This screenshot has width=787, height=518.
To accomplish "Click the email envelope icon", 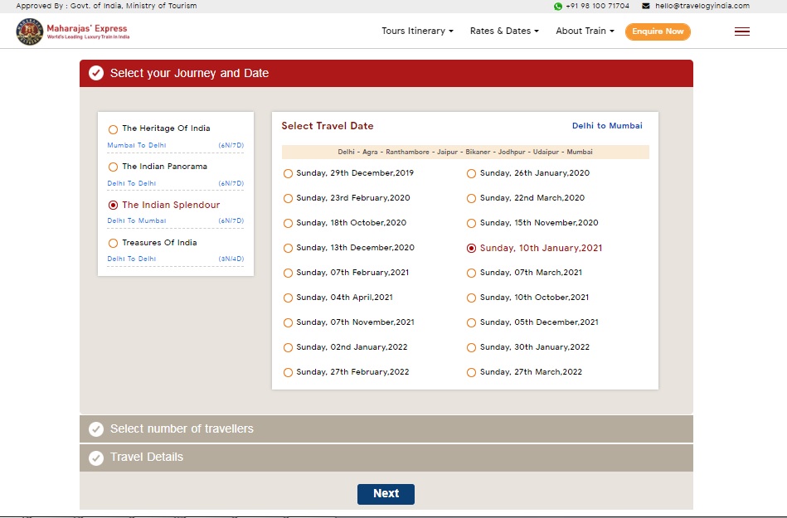I will (646, 6).
